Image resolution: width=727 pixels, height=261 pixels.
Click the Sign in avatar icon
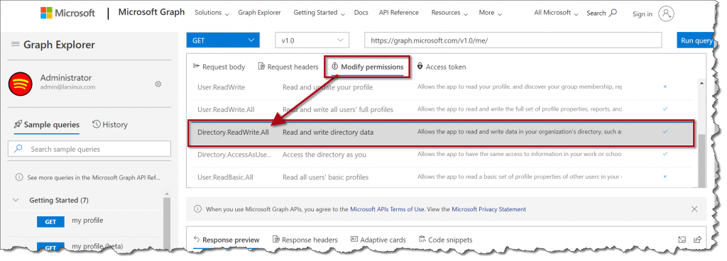(666, 14)
